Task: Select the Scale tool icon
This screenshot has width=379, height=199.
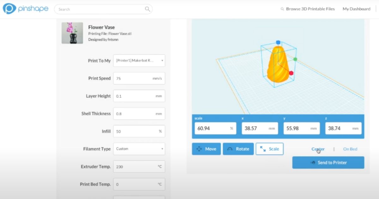Action: point(262,148)
